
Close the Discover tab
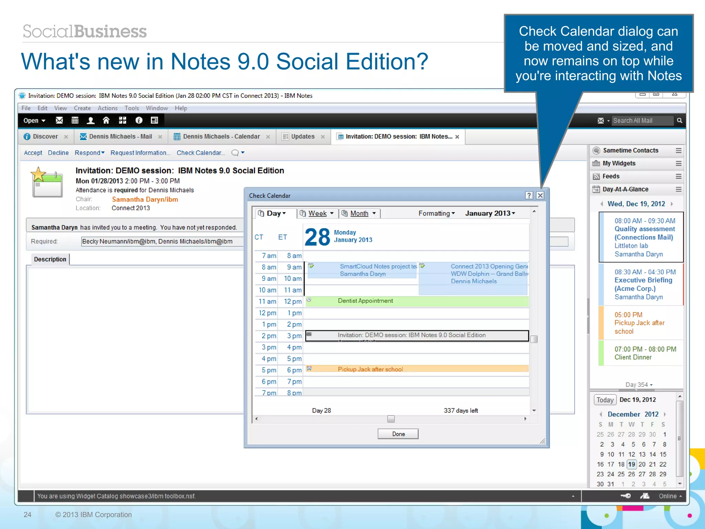pyautogui.click(x=66, y=137)
